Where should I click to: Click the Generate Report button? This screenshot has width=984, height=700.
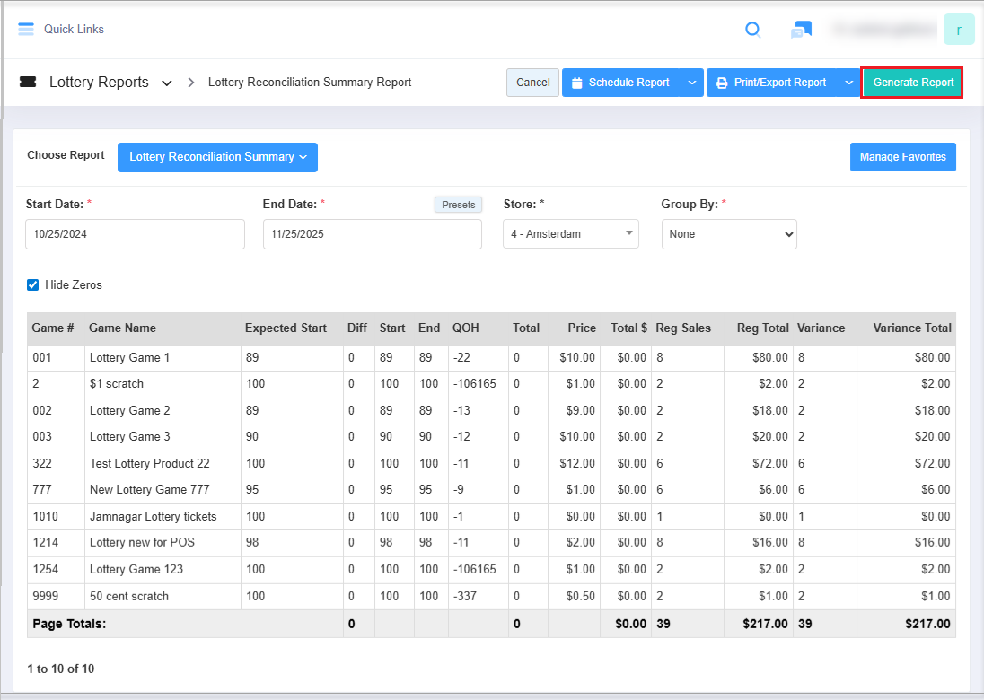(x=912, y=83)
